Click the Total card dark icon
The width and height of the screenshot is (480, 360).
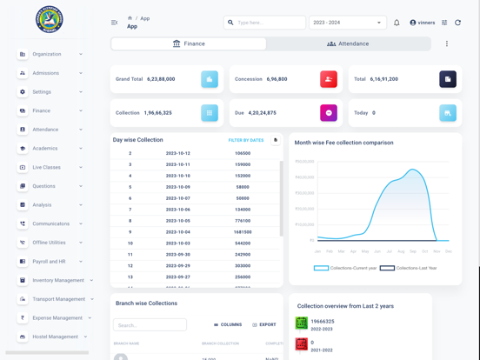[x=448, y=79]
